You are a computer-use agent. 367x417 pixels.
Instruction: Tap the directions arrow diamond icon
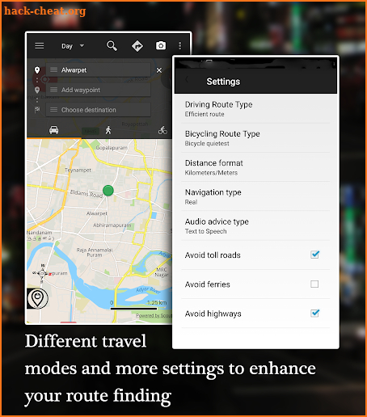coord(137,46)
